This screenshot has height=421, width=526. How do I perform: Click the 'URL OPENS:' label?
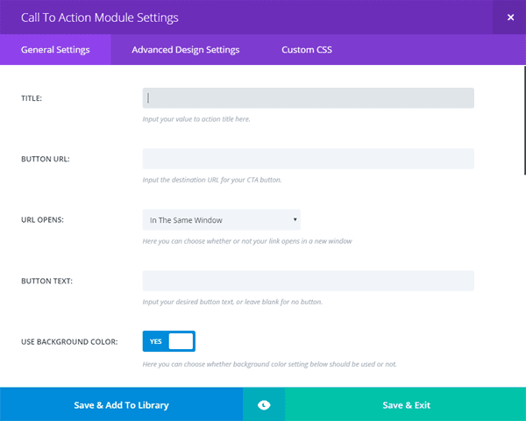click(42, 220)
